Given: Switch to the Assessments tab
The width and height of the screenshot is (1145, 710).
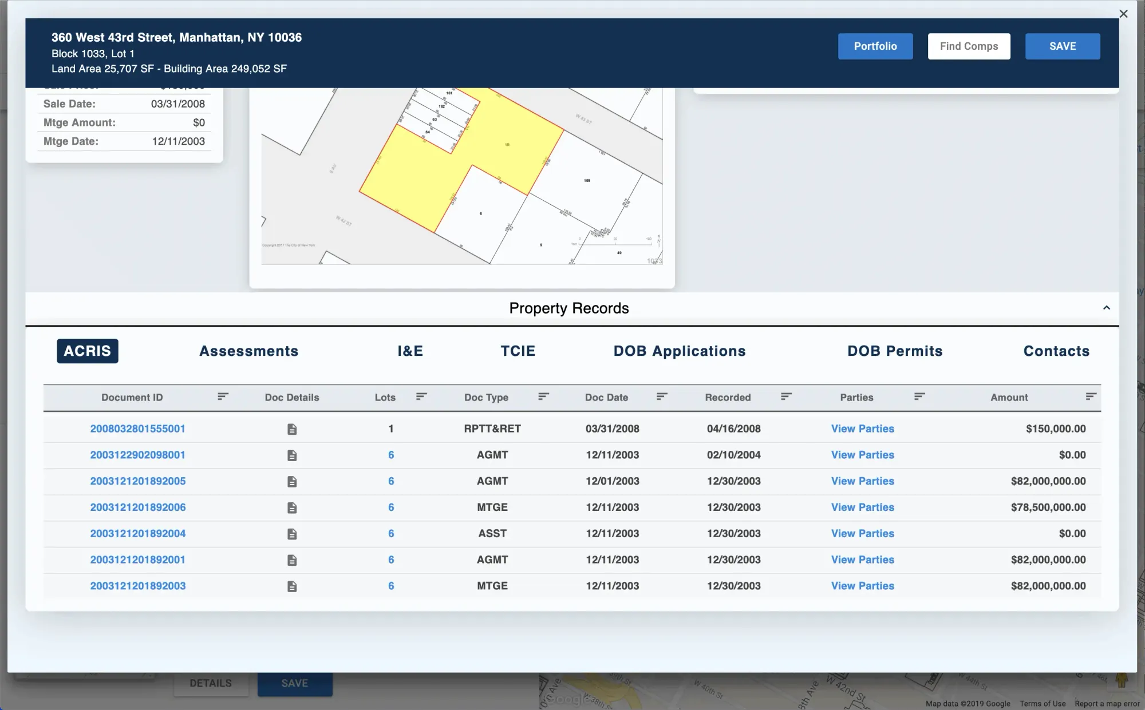Looking at the screenshot, I should pyautogui.click(x=248, y=351).
